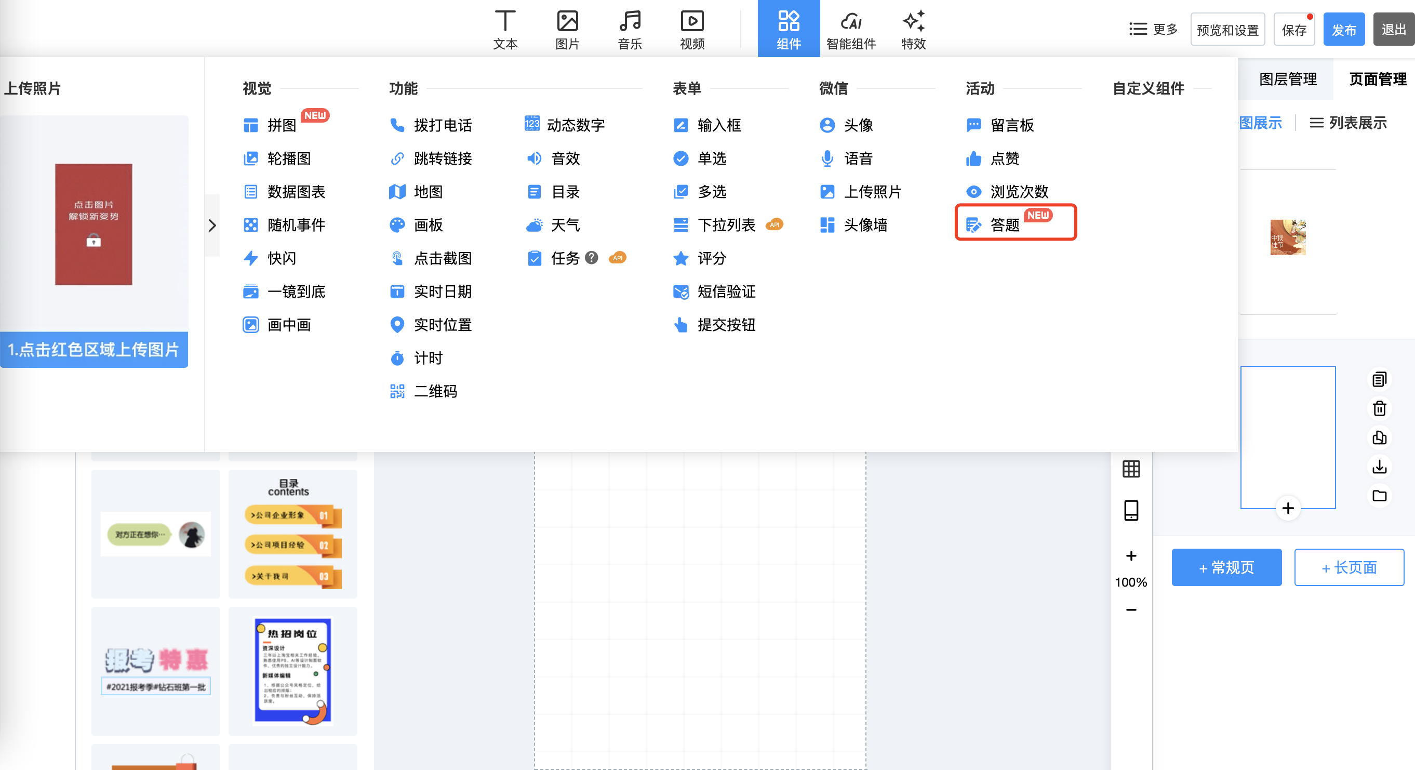Add the 点赞 like component
This screenshot has width=1415, height=770.
993,159
